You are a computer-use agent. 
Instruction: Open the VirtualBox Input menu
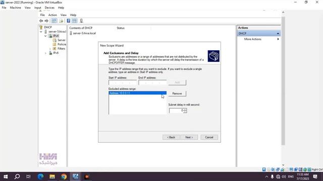coord(37,8)
